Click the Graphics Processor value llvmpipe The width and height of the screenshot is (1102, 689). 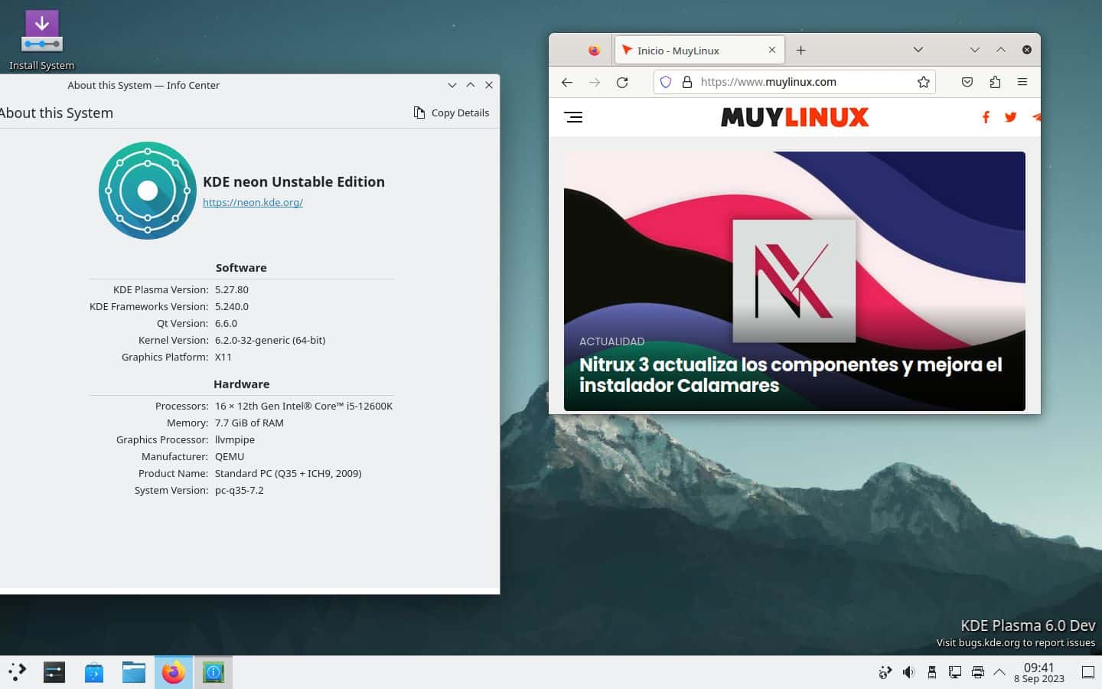(235, 439)
